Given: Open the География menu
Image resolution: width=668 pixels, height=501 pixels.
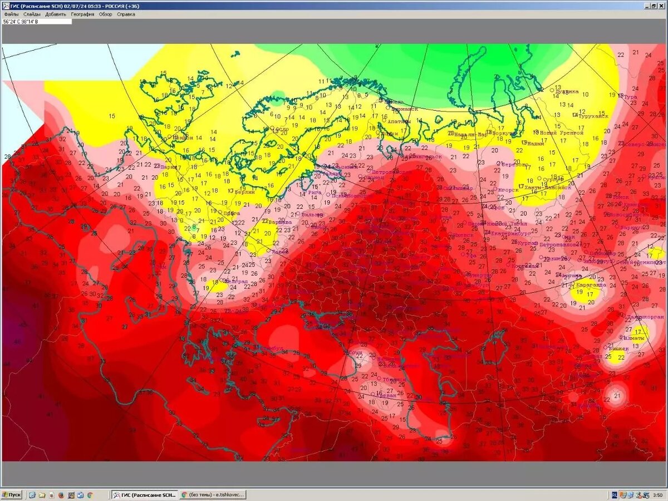Looking at the screenshot, I should tap(82, 14).
